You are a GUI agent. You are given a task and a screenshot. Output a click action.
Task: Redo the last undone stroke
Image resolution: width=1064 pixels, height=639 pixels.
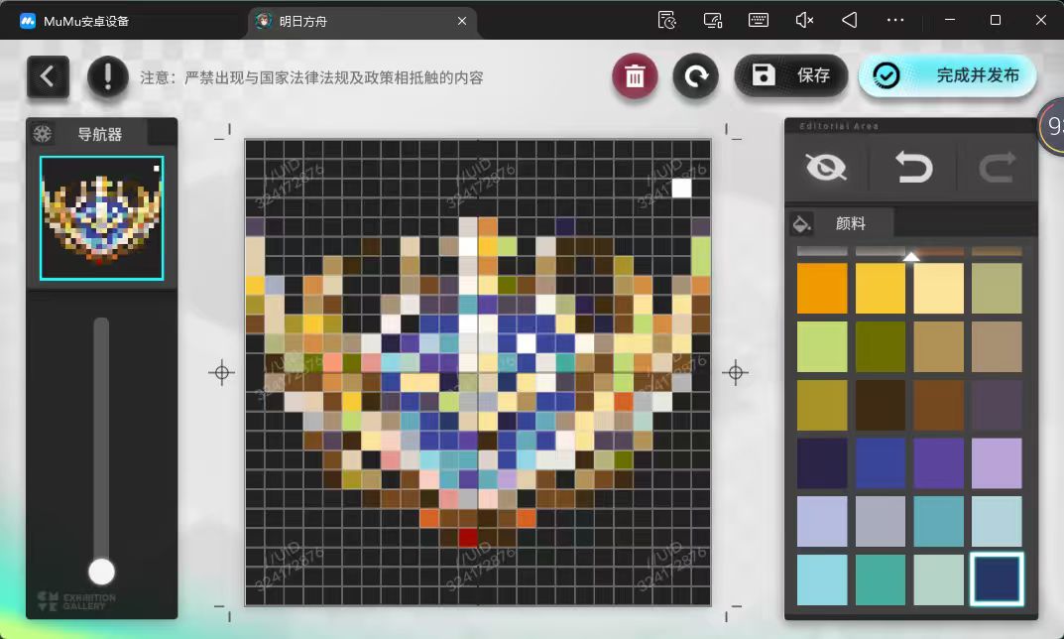(x=998, y=167)
